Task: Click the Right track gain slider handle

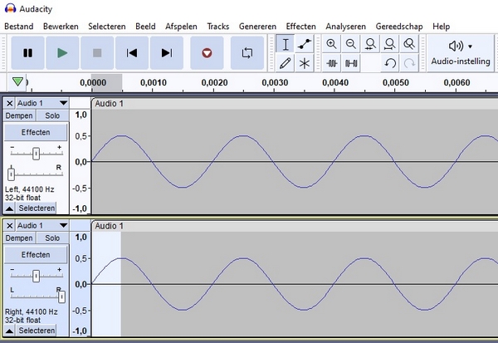Action: tap(37, 277)
